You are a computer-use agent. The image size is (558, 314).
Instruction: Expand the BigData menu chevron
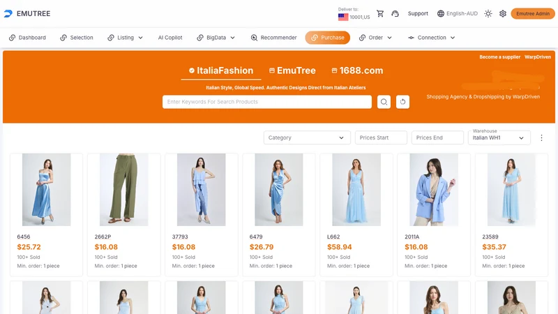point(232,38)
